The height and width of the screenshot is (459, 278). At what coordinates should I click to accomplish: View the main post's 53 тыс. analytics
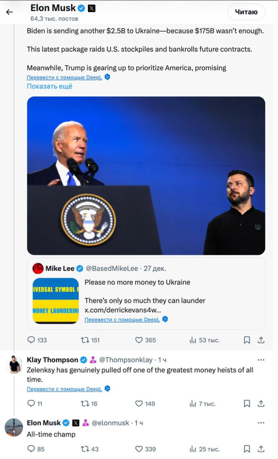[x=193, y=340]
